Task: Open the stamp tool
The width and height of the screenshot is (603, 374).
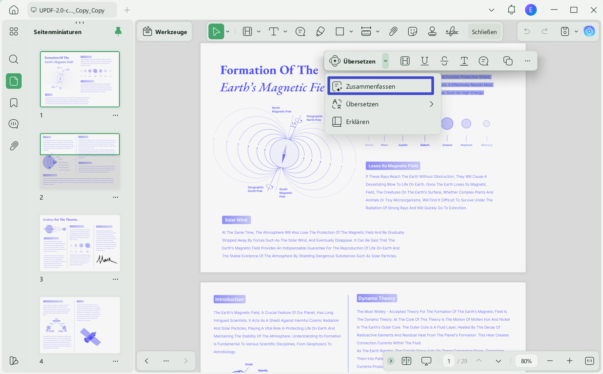Action: pyautogui.click(x=432, y=31)
